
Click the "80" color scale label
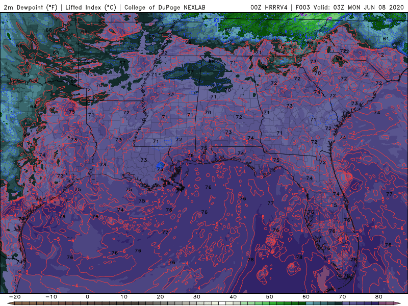point(379,297)
